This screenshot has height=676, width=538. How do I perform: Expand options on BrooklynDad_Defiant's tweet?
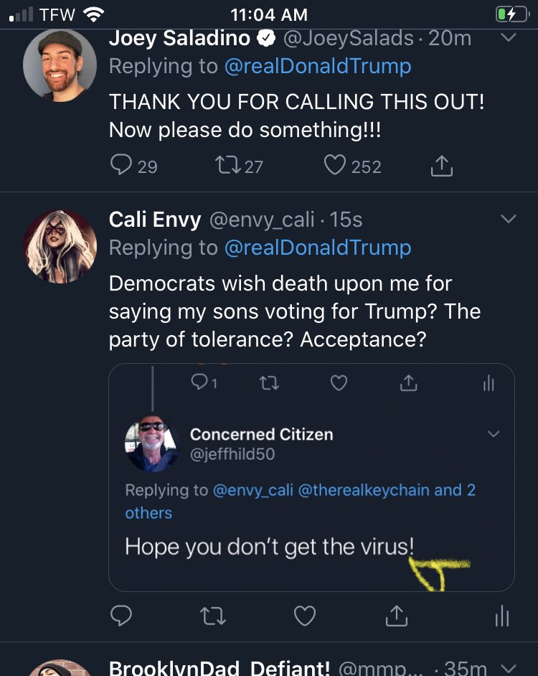[508, 668]
